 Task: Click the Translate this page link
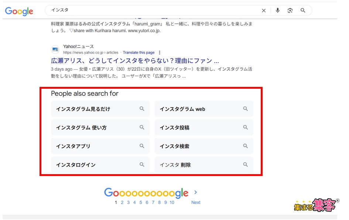click(138, 53)
